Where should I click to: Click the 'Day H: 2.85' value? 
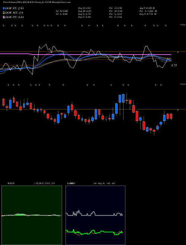(x=84, y=11)
